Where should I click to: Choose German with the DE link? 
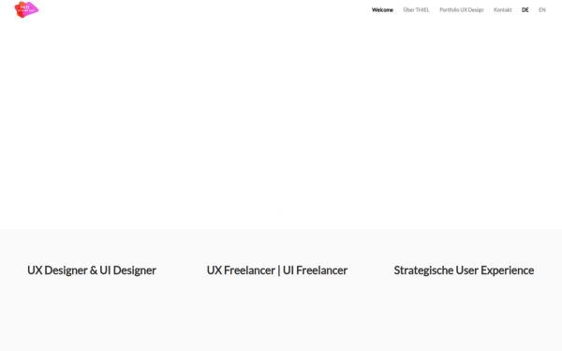pos(525,10)
